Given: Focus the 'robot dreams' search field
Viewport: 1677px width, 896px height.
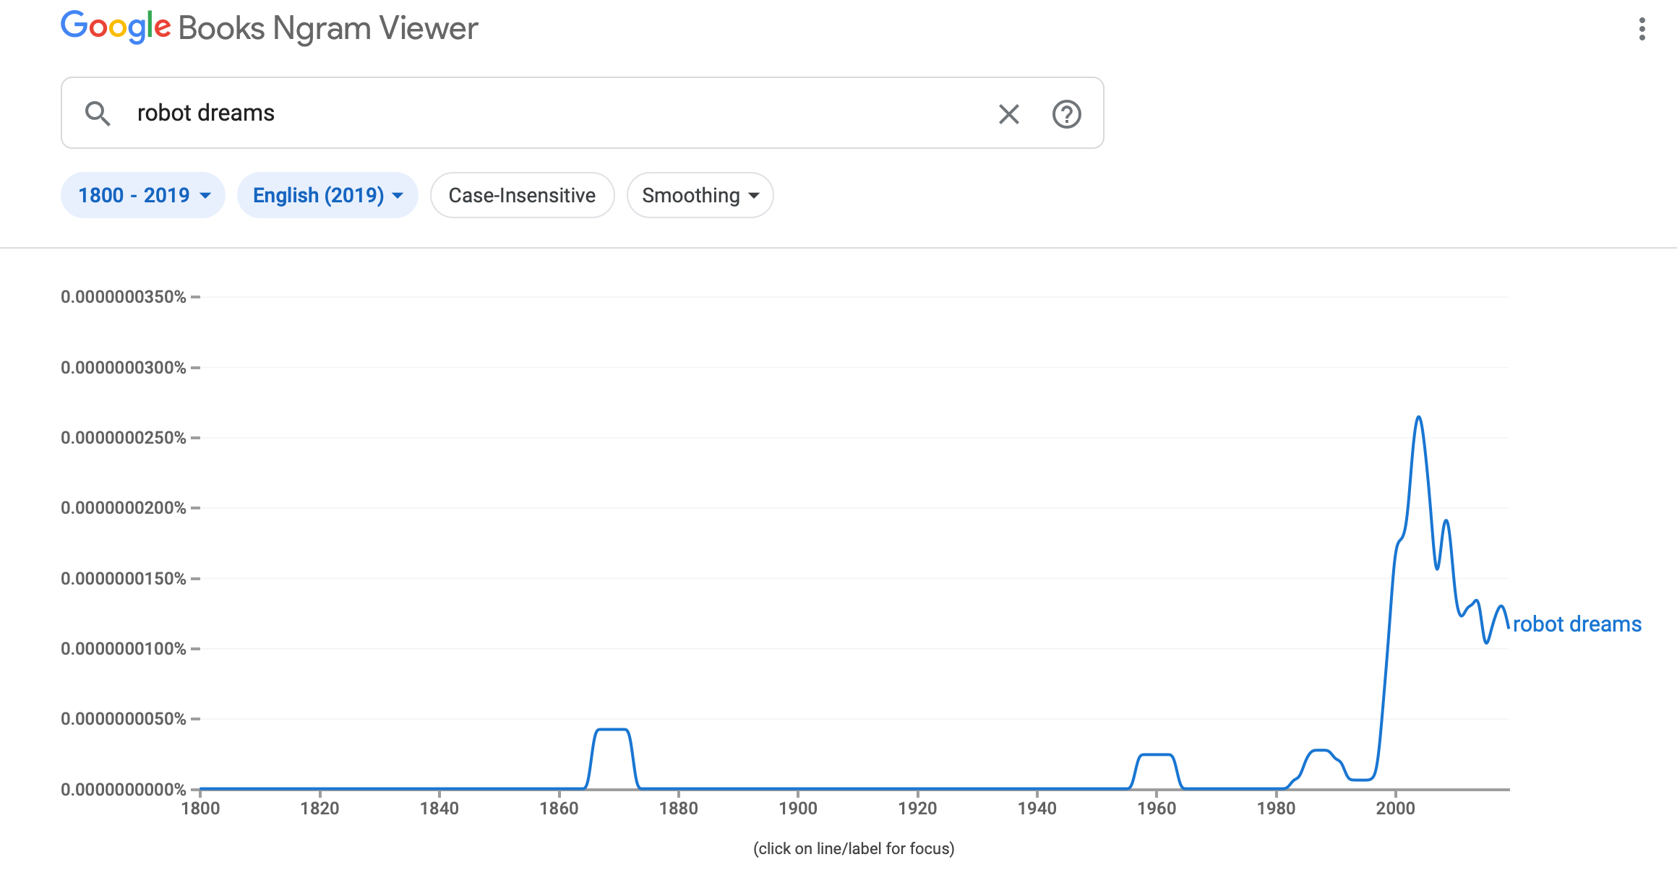Looking at the screenshot, I should pos(549,113).
